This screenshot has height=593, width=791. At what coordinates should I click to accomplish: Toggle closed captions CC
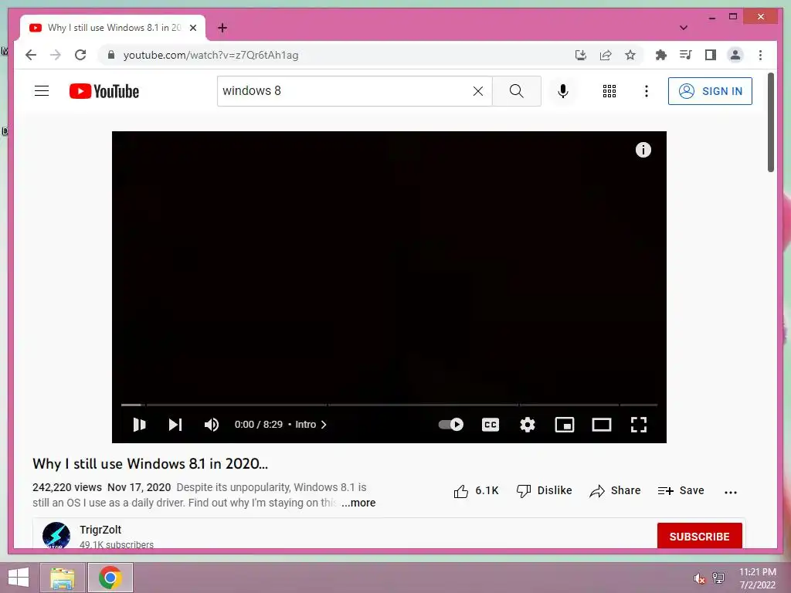click(491, 425)
